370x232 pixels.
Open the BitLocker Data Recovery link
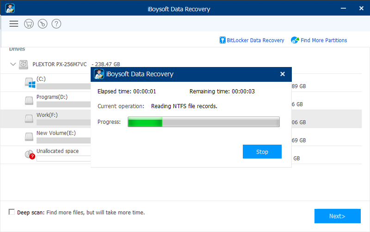[255, 40]
